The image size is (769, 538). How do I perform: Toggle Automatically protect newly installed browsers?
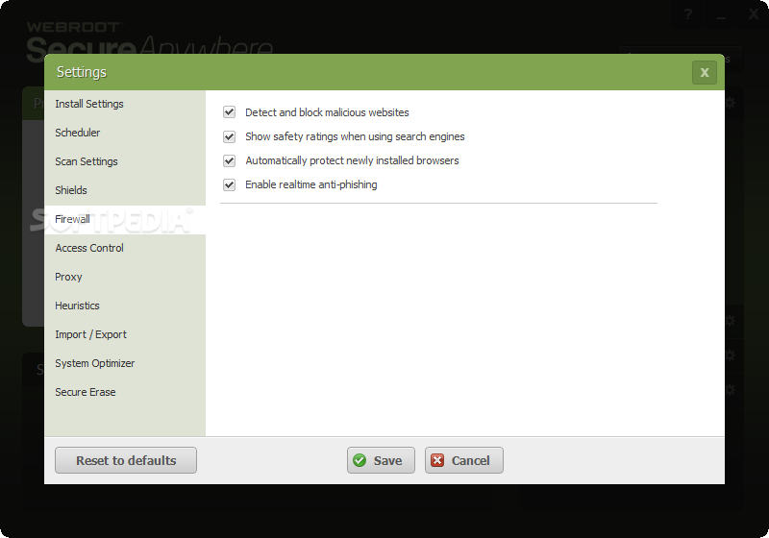pos(229,160)
